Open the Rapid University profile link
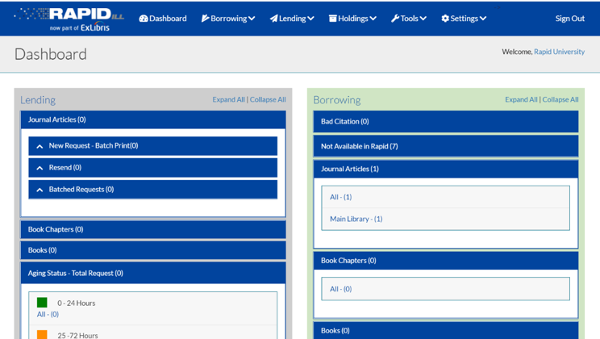The image size is (600, 339). (x=559, y=52)
